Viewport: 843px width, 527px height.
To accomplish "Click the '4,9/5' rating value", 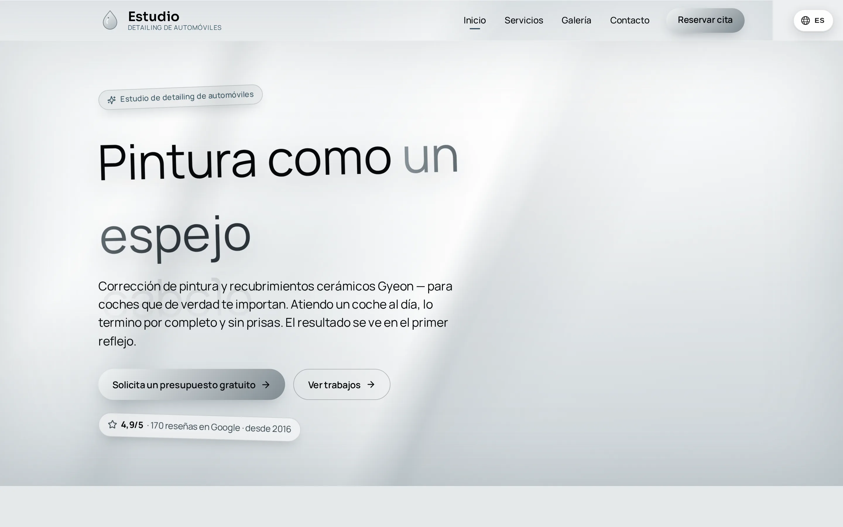I will click(132, 425).
